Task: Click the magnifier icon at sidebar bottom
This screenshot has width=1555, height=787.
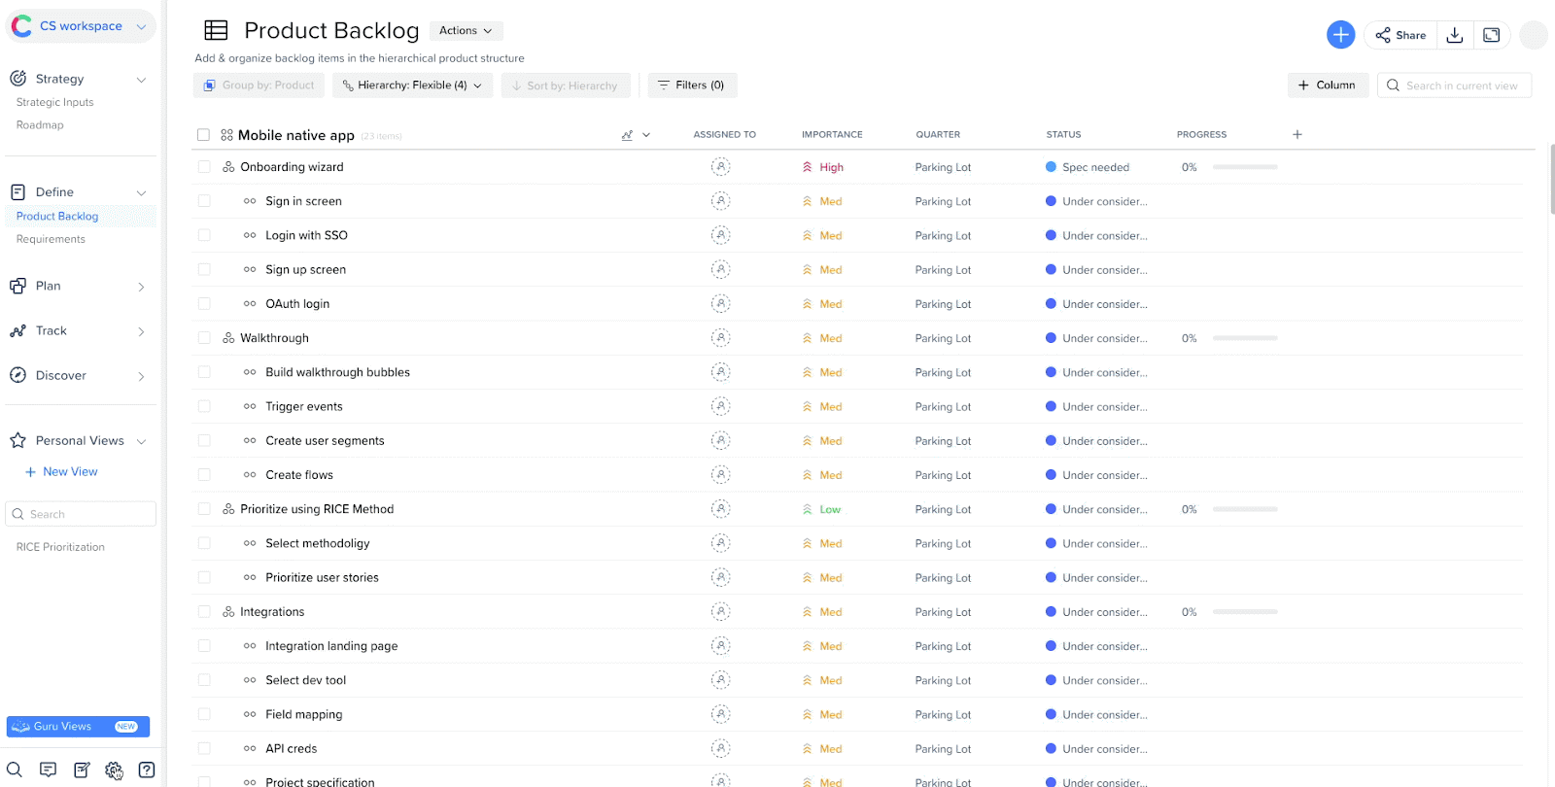Action: (x=15, y=770)
